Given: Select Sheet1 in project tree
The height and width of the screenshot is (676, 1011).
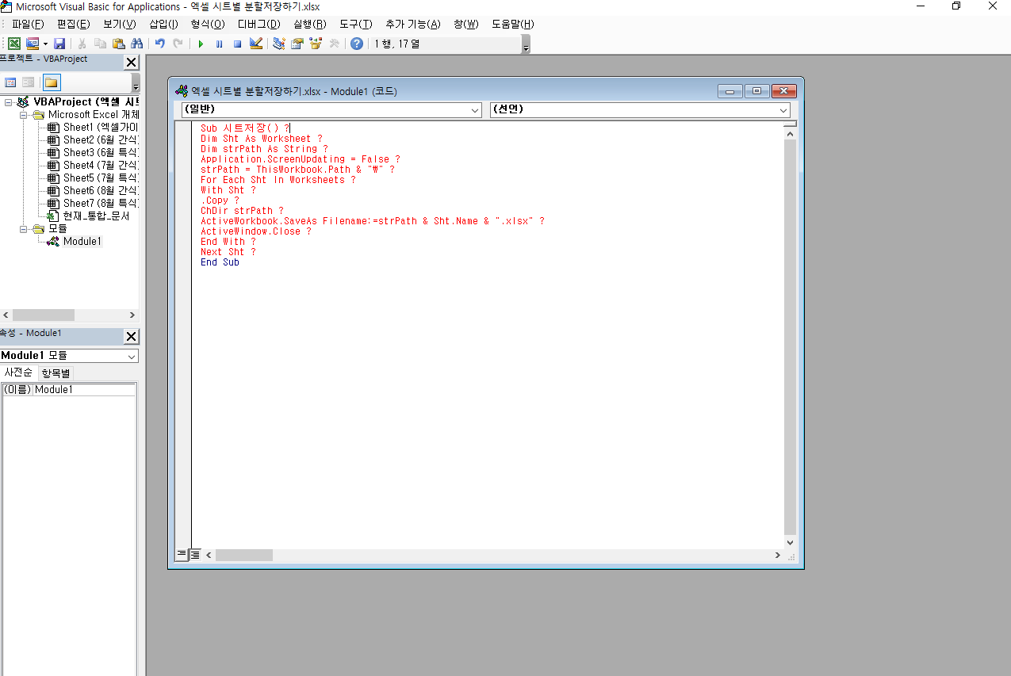Looking at the screenshot, I should pyautogui.click(x=100, y=128).
